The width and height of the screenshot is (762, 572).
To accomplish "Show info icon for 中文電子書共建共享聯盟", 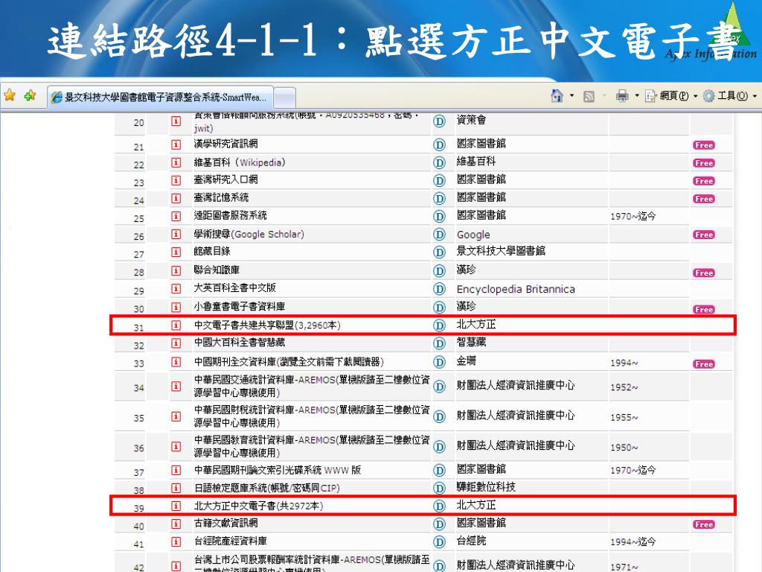I will click(176, 325).
